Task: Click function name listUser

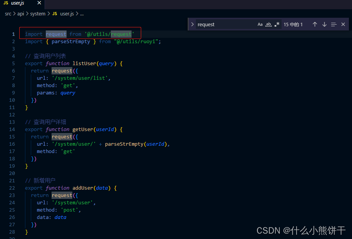Action: pyautogui.click(x=84, y=64)
